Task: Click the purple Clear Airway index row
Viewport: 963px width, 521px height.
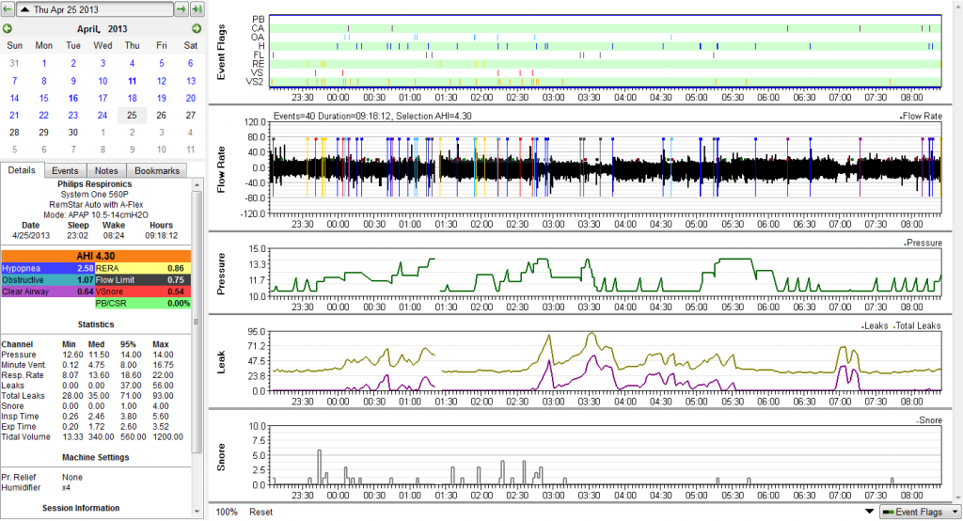Action: (x=47, y=291)
